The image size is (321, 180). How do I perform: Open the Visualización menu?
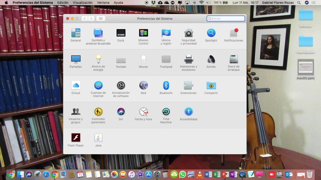point(83,2)
